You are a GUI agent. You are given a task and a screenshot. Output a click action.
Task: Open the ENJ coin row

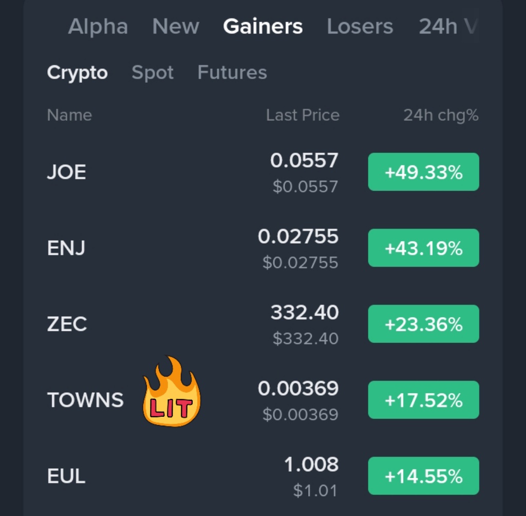tap(66, 248)
